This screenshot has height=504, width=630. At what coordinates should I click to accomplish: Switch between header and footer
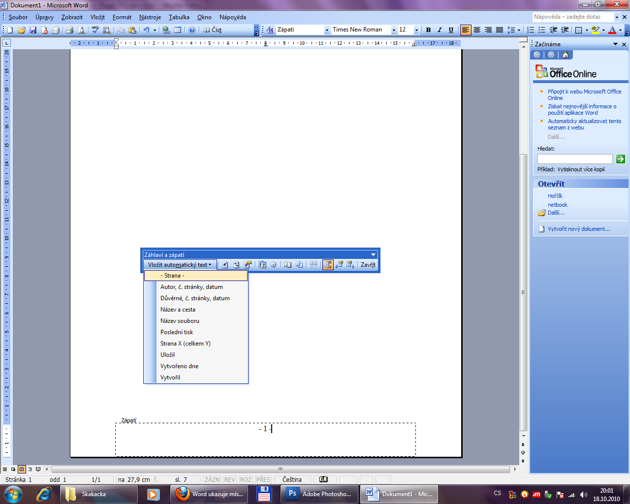click(x=328, y=265)
